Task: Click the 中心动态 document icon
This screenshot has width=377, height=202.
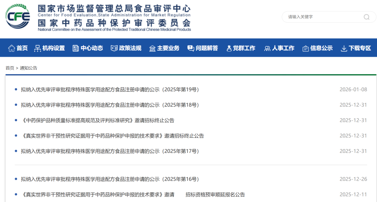Action: point(75,48)
